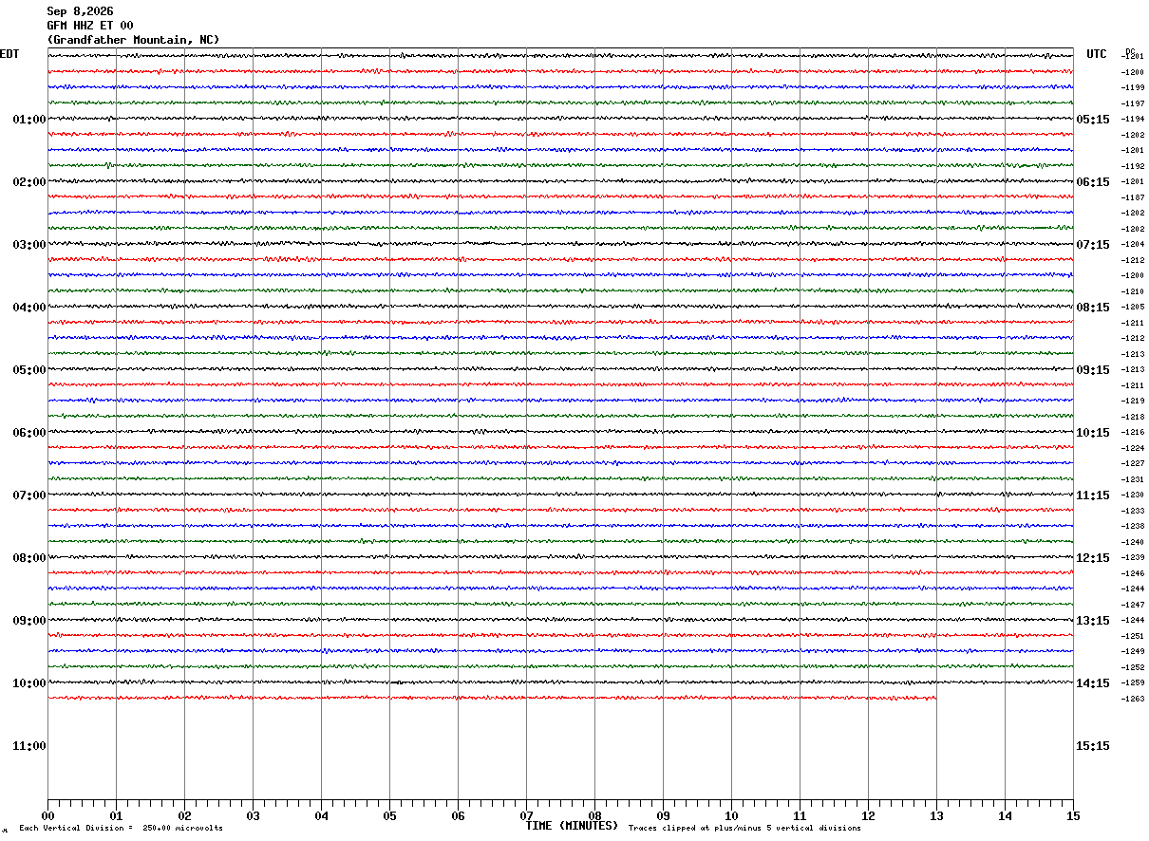Click minute marker 00 on time axis

tap(47, 815)
